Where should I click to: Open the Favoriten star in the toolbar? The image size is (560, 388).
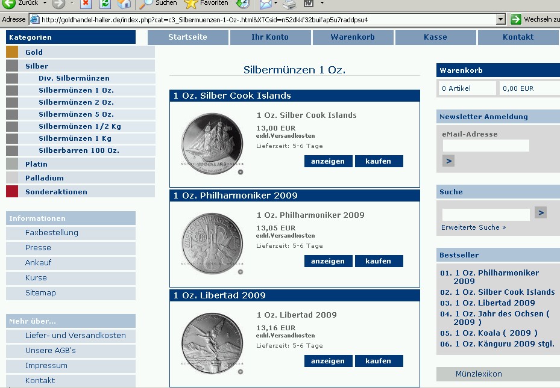(x=191, y=4)
